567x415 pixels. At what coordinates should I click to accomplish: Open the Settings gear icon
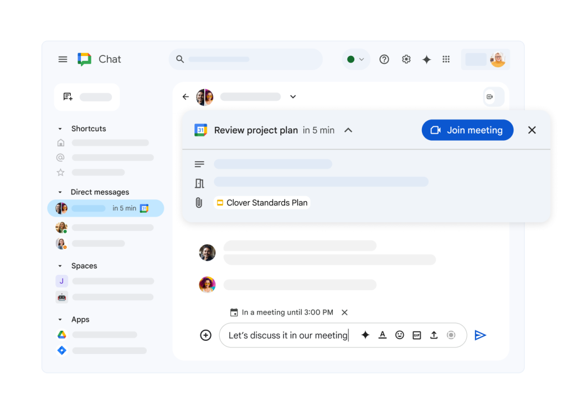pyautogui.click(x=406, y=59)
